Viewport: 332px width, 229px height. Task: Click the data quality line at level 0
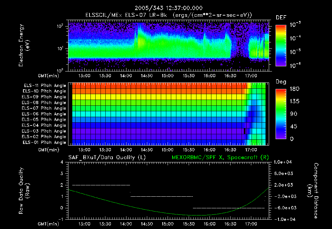click(229, 208)
